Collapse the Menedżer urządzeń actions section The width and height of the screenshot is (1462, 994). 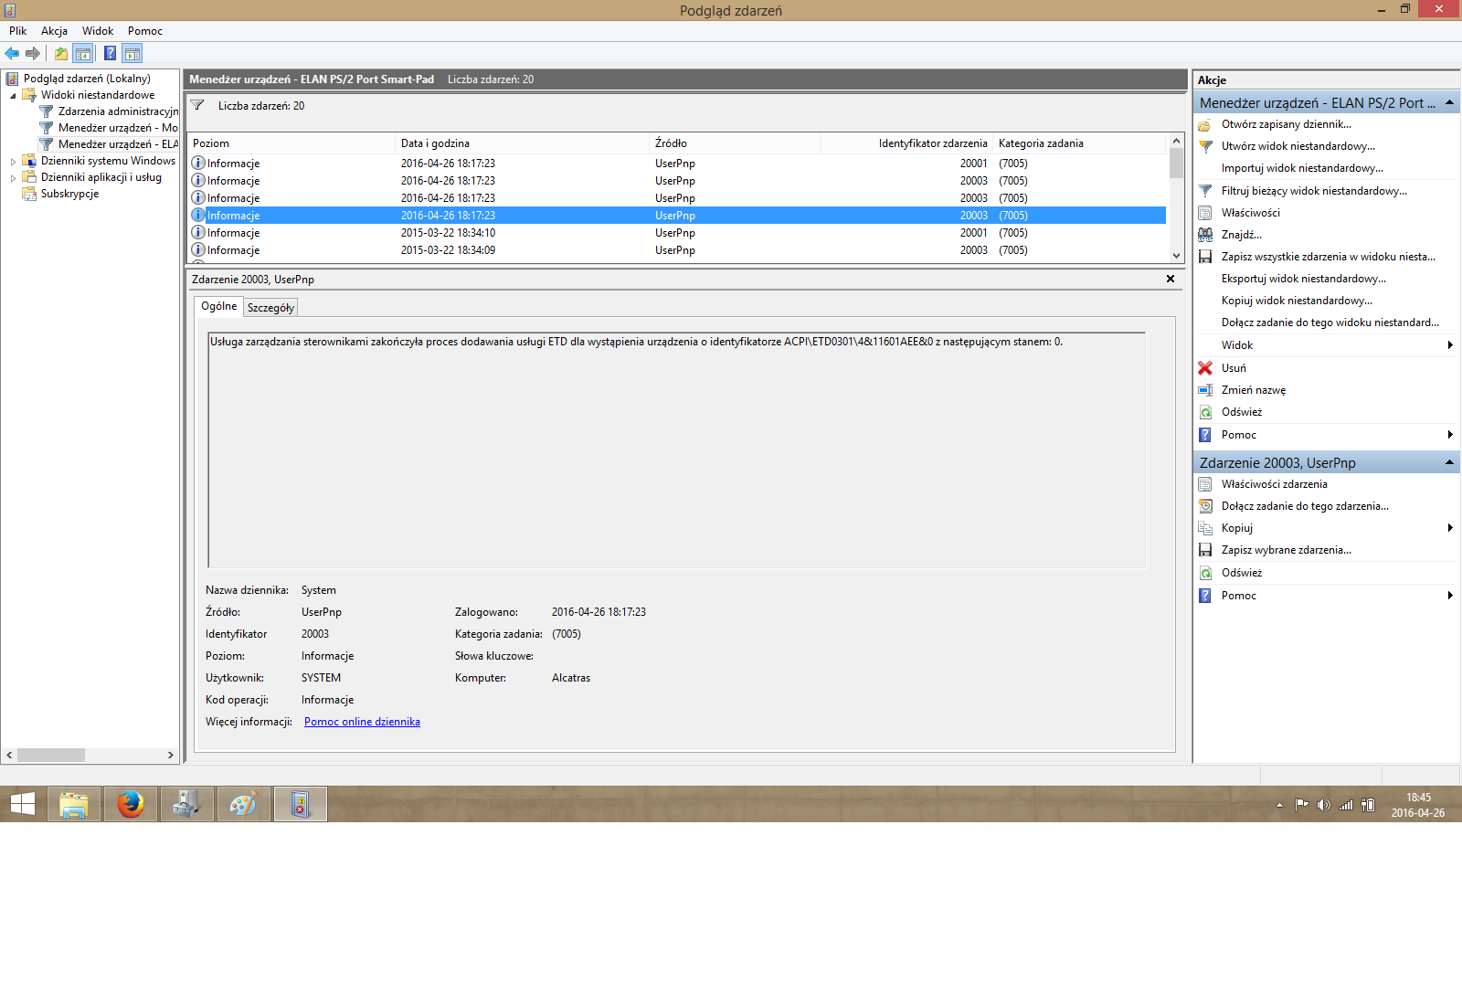coord(1449,102)
